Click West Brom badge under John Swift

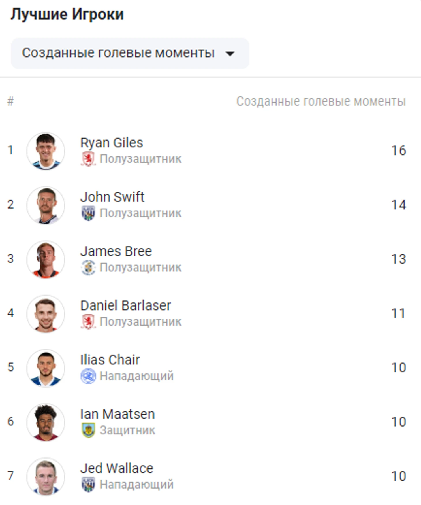tap(88, 213)
